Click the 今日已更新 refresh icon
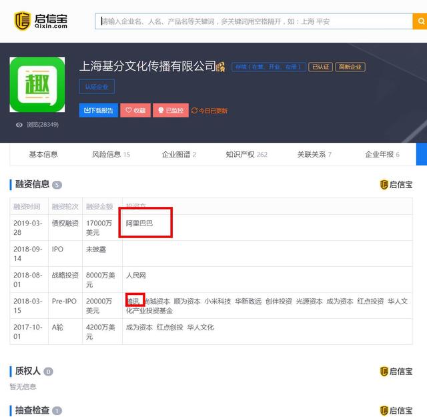The image size is (427, 417). 194,111
